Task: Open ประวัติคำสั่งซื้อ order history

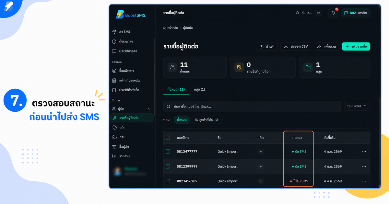Action: coord(125,90)
